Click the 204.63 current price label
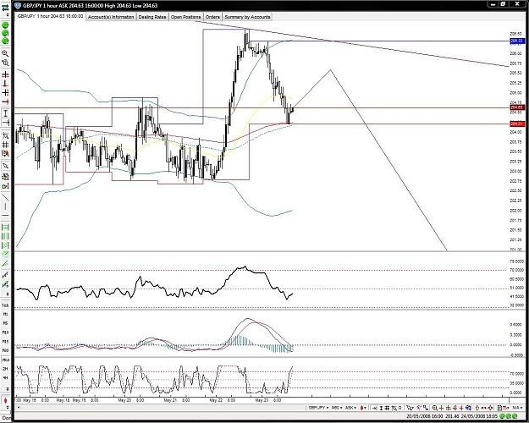Image resolution: width=529 pixels, height=423 pixels. coord(517,107)
